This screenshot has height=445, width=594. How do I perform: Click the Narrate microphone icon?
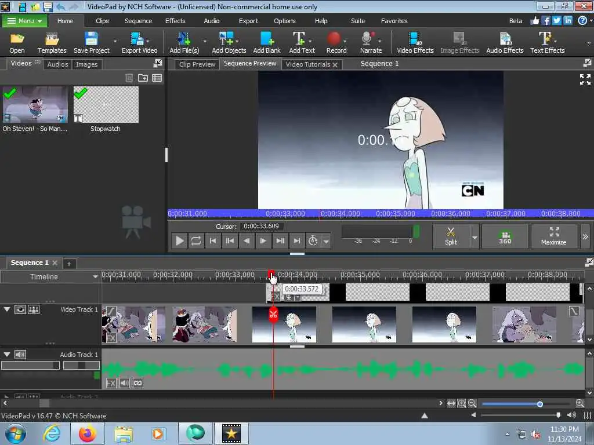[x=371, y=42]
